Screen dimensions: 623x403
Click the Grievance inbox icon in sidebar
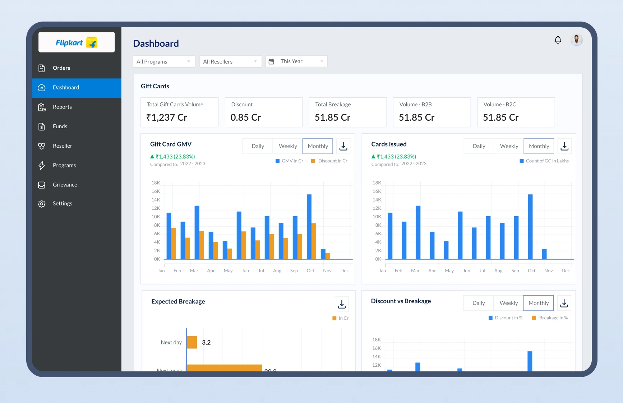pos(42,185)
